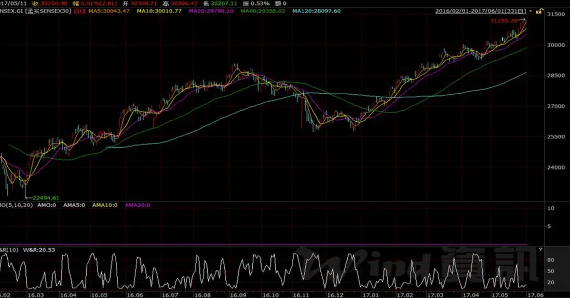The width and height of the screenshot is (570, 298).
Task: Click the 振 0.53% amplitude value
Action: (x=256, y=4)
